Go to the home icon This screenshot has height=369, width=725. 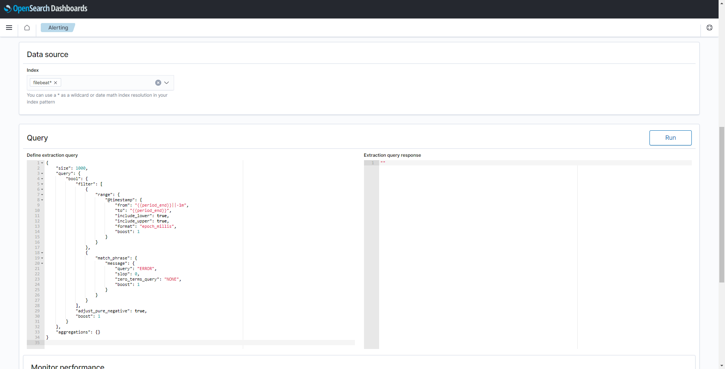click(27, 28)
